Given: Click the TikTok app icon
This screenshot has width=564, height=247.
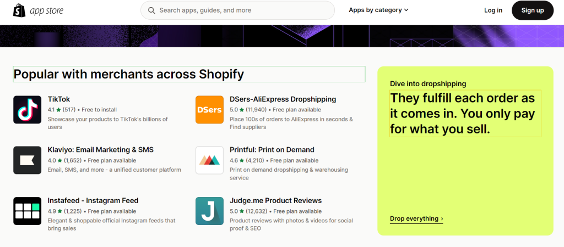Looking at the screenshot, I should pos(28,110).
